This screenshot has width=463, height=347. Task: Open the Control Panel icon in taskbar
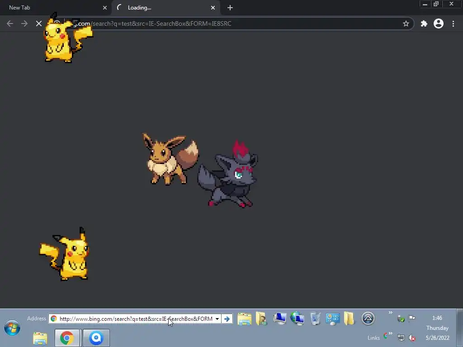click(332, 319)
